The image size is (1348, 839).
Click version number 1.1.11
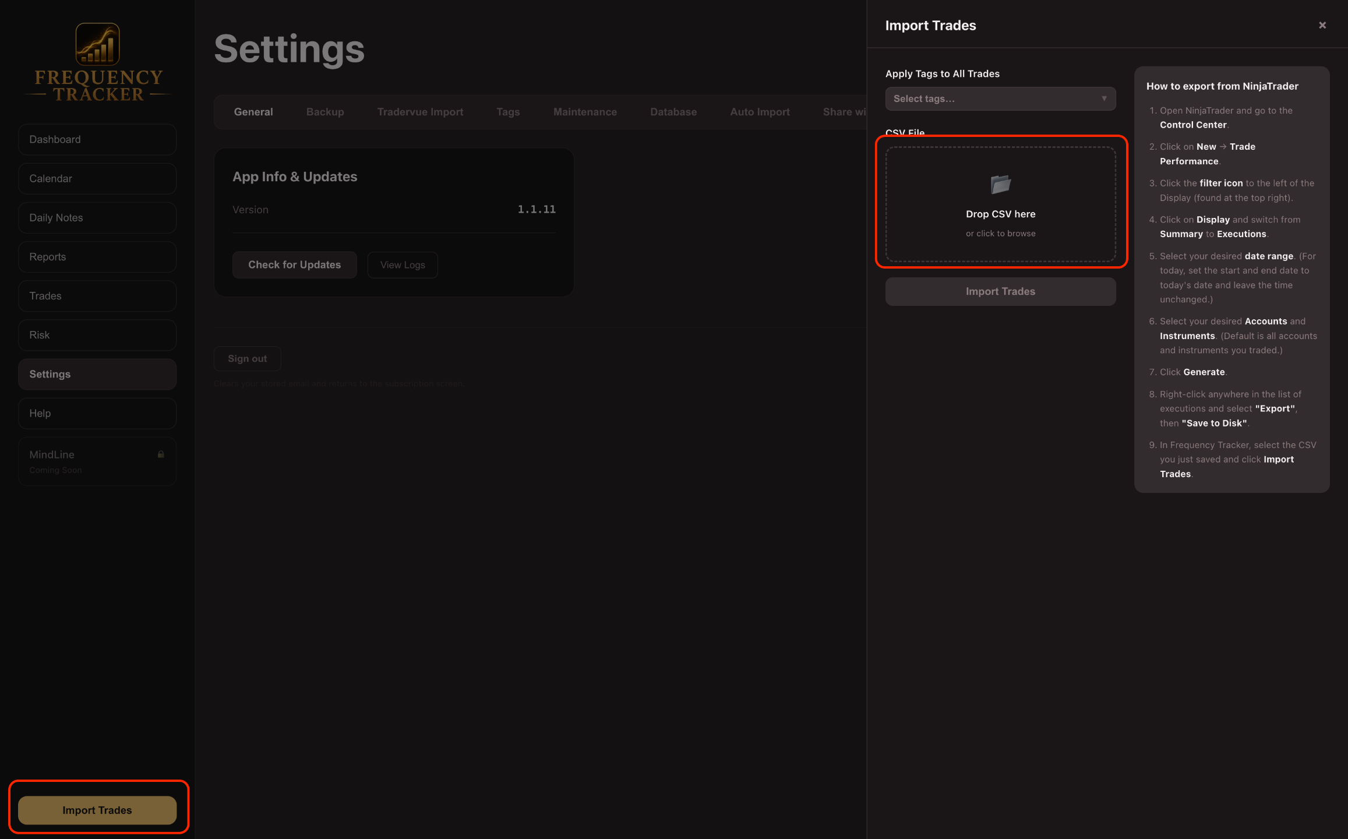(537, 209)
